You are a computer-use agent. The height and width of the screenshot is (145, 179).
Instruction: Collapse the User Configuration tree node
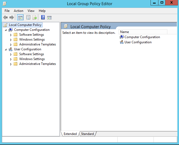tap(6, 50)
